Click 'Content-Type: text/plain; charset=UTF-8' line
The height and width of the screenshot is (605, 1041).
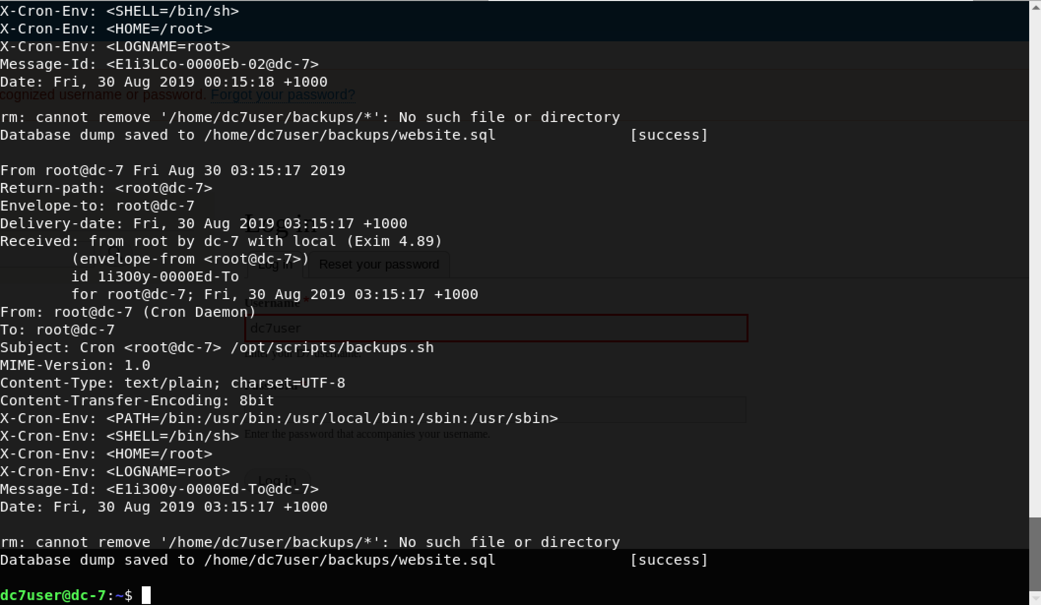point(173,383)
